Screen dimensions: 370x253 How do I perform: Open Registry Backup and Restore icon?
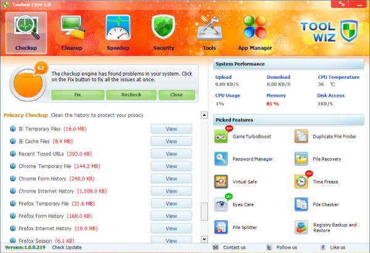(302, 227)
